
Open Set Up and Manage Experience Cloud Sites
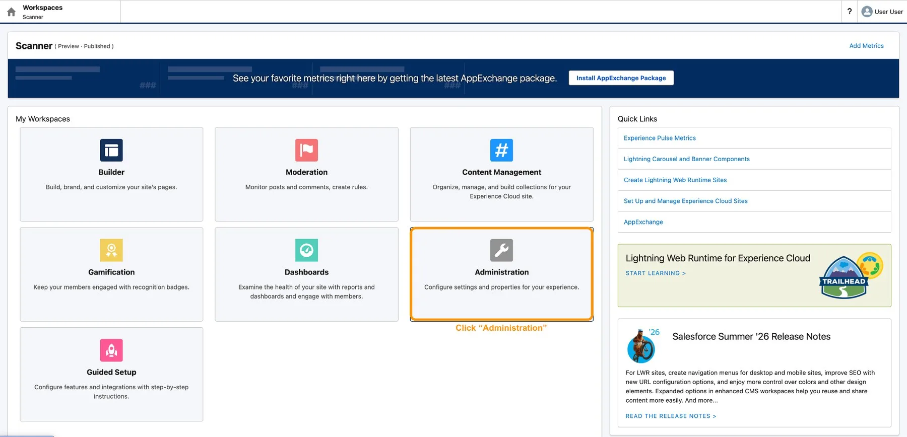point(685,201)
